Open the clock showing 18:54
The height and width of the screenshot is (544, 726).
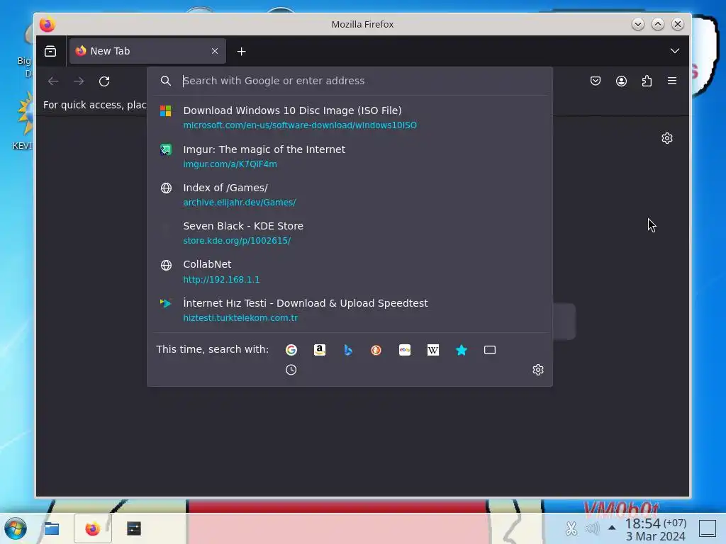pos(656,530)
